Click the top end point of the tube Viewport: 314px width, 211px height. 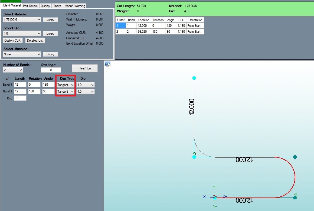194,78
